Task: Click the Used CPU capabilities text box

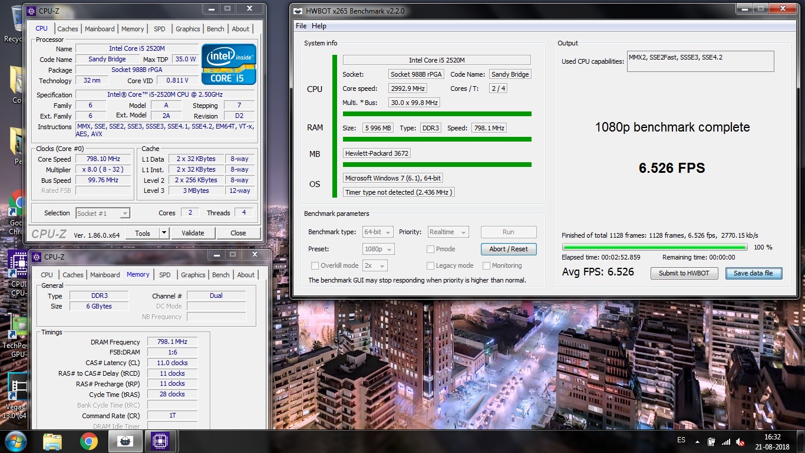Action: (700, 61)
